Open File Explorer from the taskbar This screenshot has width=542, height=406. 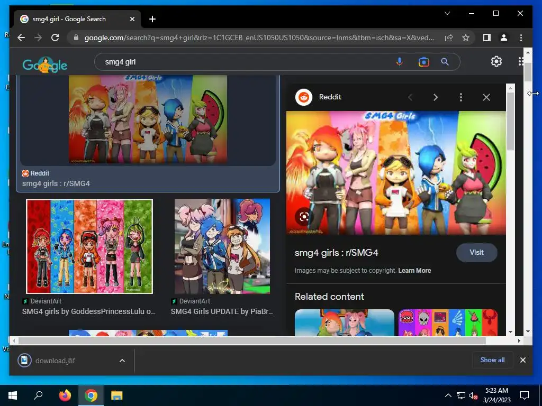coord(117,395)
